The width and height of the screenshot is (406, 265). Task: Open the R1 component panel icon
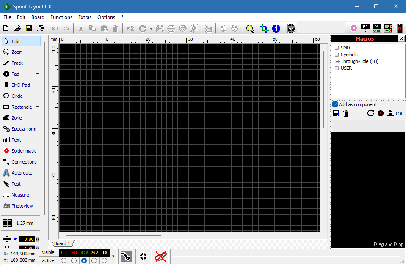coord(365,28)
